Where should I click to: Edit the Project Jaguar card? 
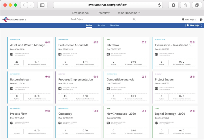191,76
